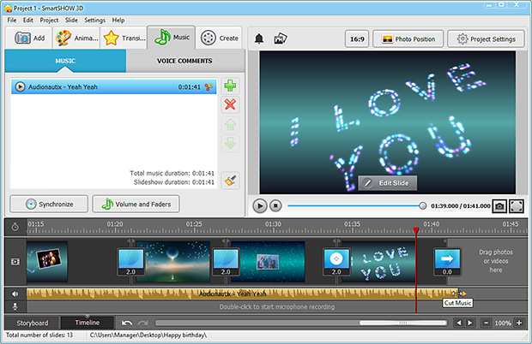This screenshot has height=344, width=532.
Task: Click Edit Slide on the preview
Action: 388,183
